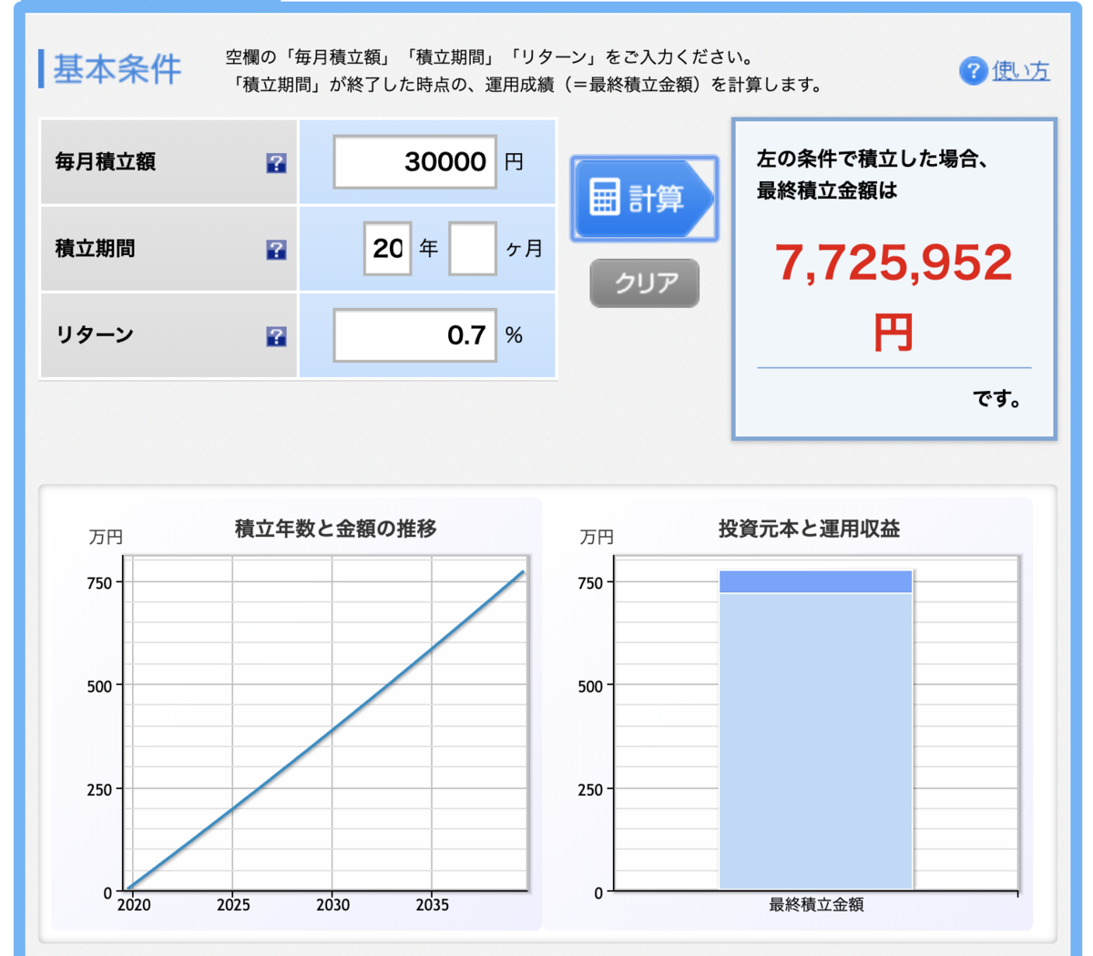This screenshot has width=1093, height=956.
Task: Click the 2030 label on x-axis
Action: pos(332,905)
